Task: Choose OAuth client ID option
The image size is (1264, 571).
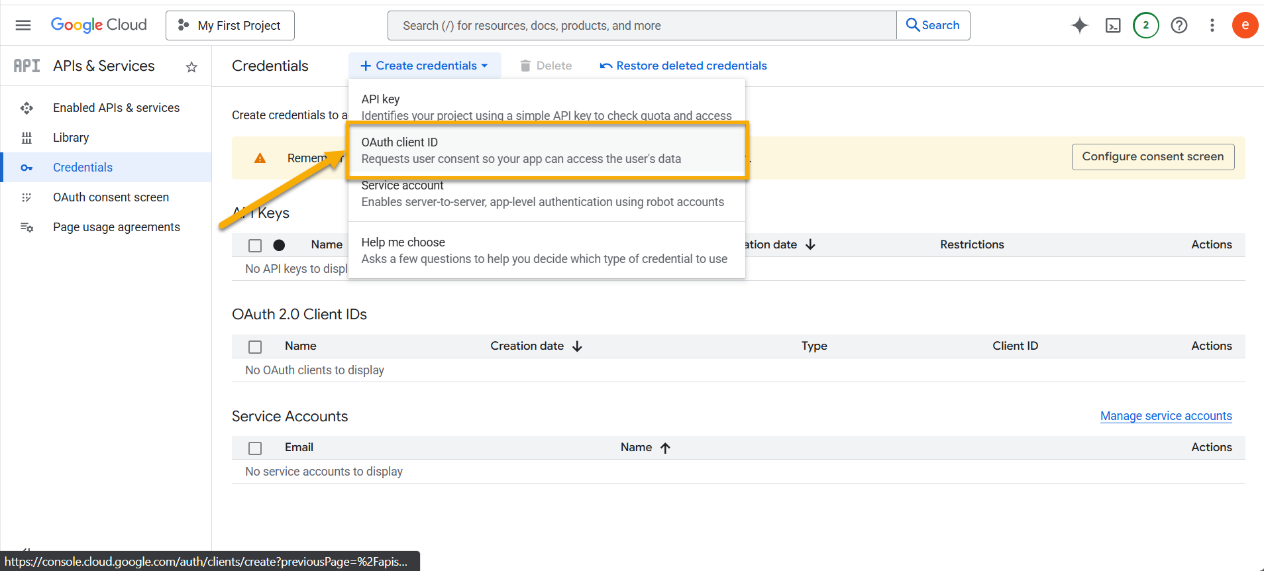Action: tap(547, 150)
